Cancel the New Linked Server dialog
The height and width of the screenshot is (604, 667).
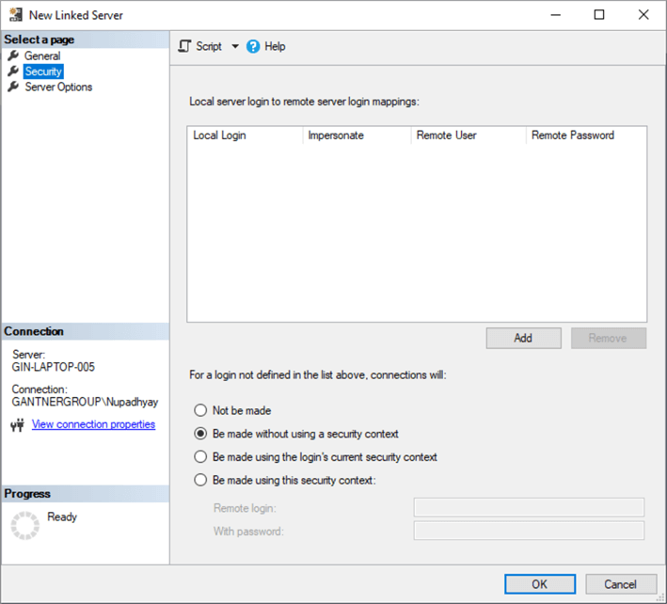click(620, 584)
